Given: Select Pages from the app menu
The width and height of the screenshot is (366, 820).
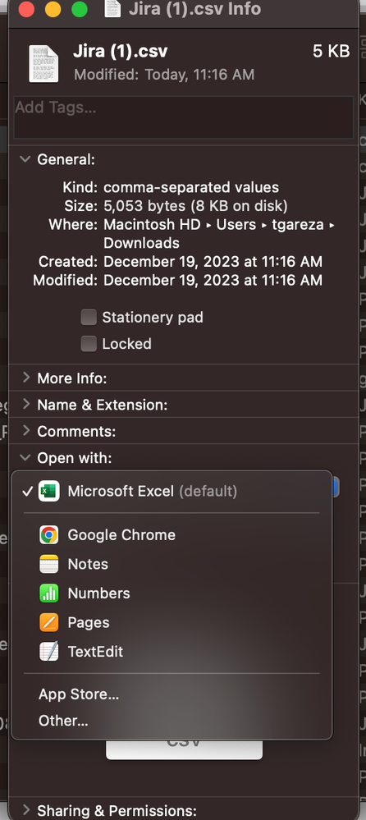Looking at the screenshot, I should (x=172, y=622).
